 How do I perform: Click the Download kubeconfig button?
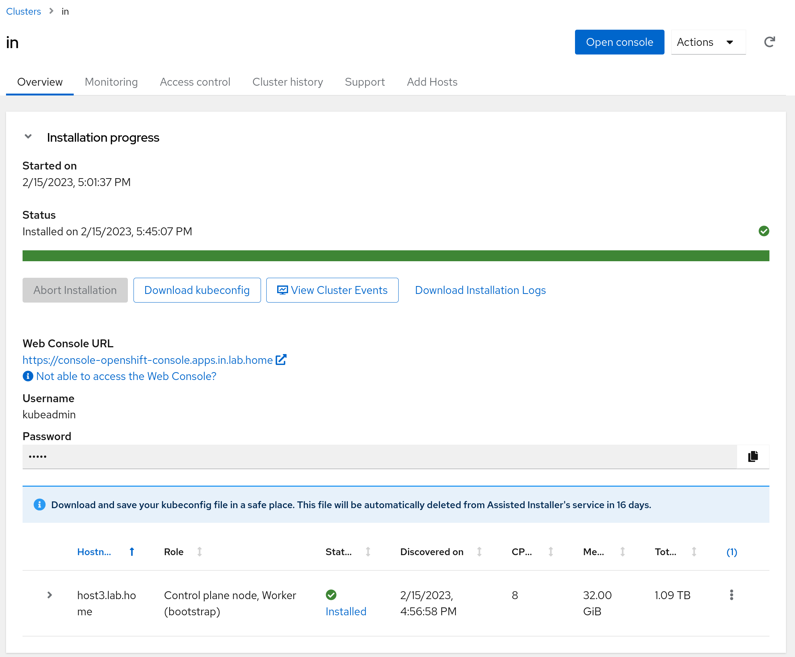[197, 290]
